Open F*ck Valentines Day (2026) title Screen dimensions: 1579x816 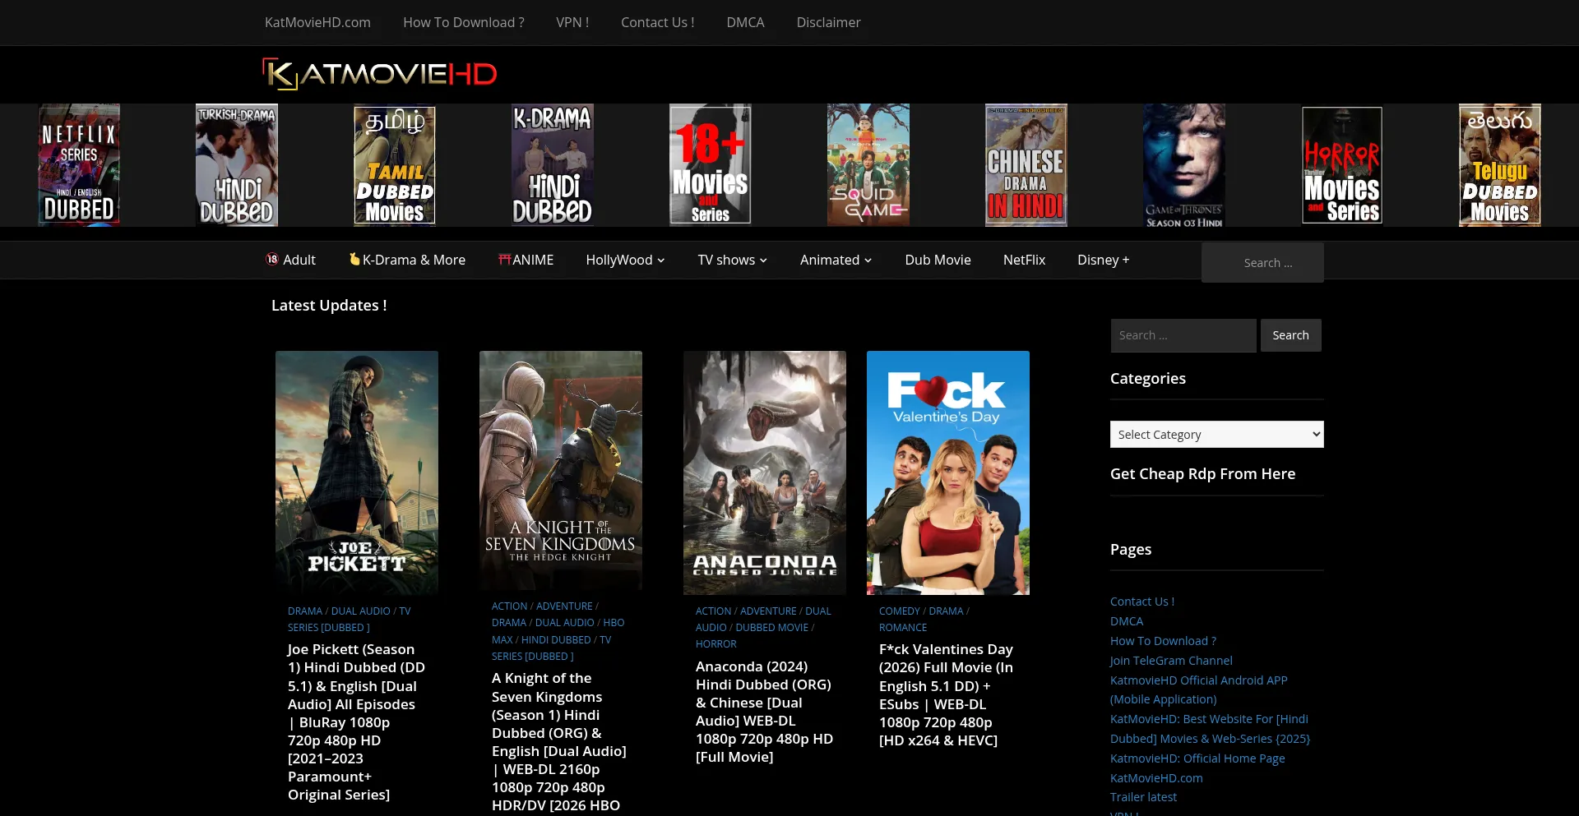(946, 694)
